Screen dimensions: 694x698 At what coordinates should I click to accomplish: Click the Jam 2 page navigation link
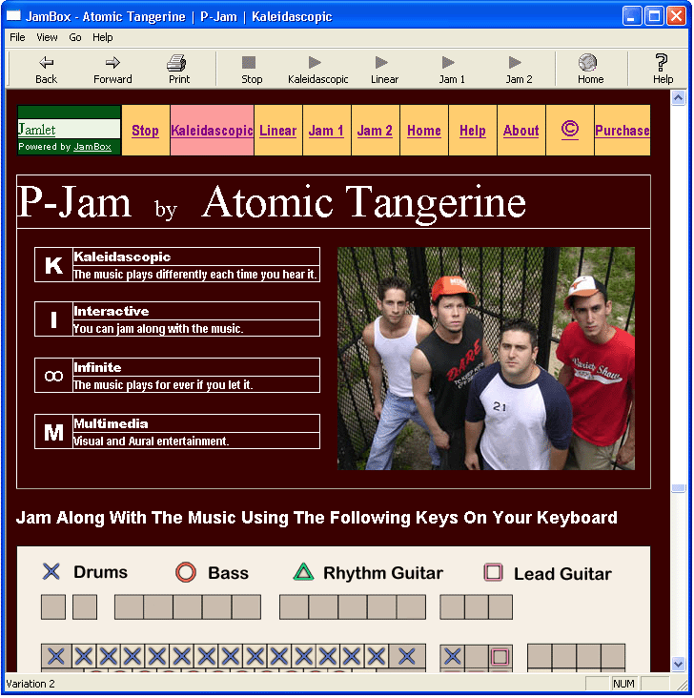(x=375, y=131)
